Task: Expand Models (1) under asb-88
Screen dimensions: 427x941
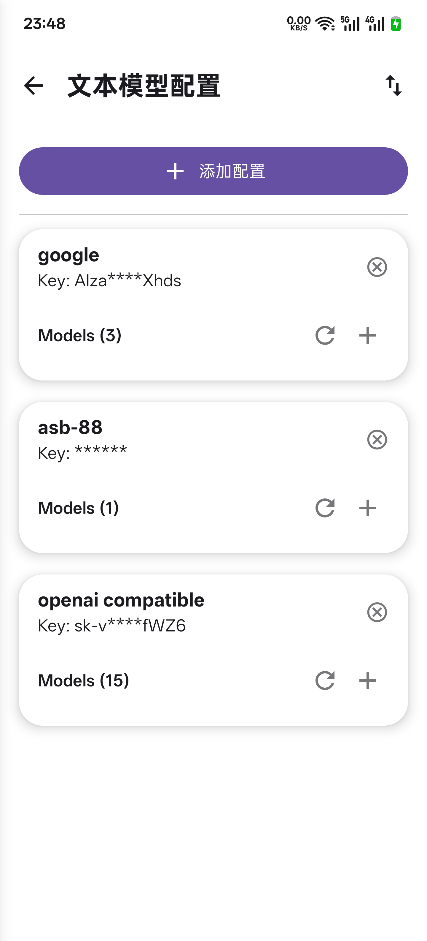Action: pos(78,508)
